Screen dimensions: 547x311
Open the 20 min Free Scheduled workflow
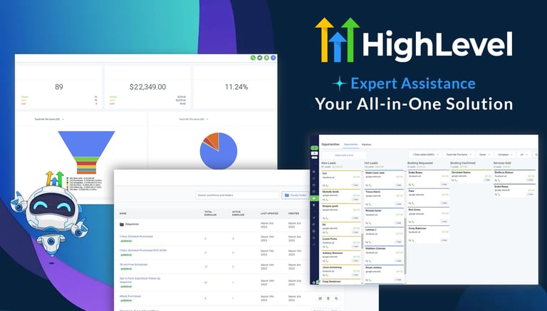[x=133, y=265]
